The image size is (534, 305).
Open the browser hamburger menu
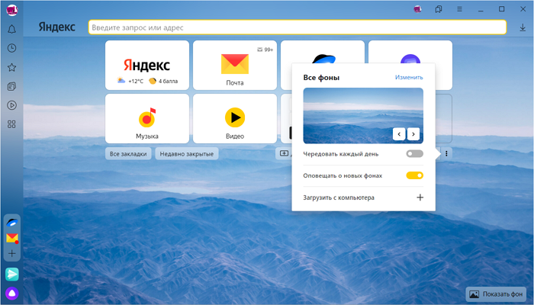459,9
